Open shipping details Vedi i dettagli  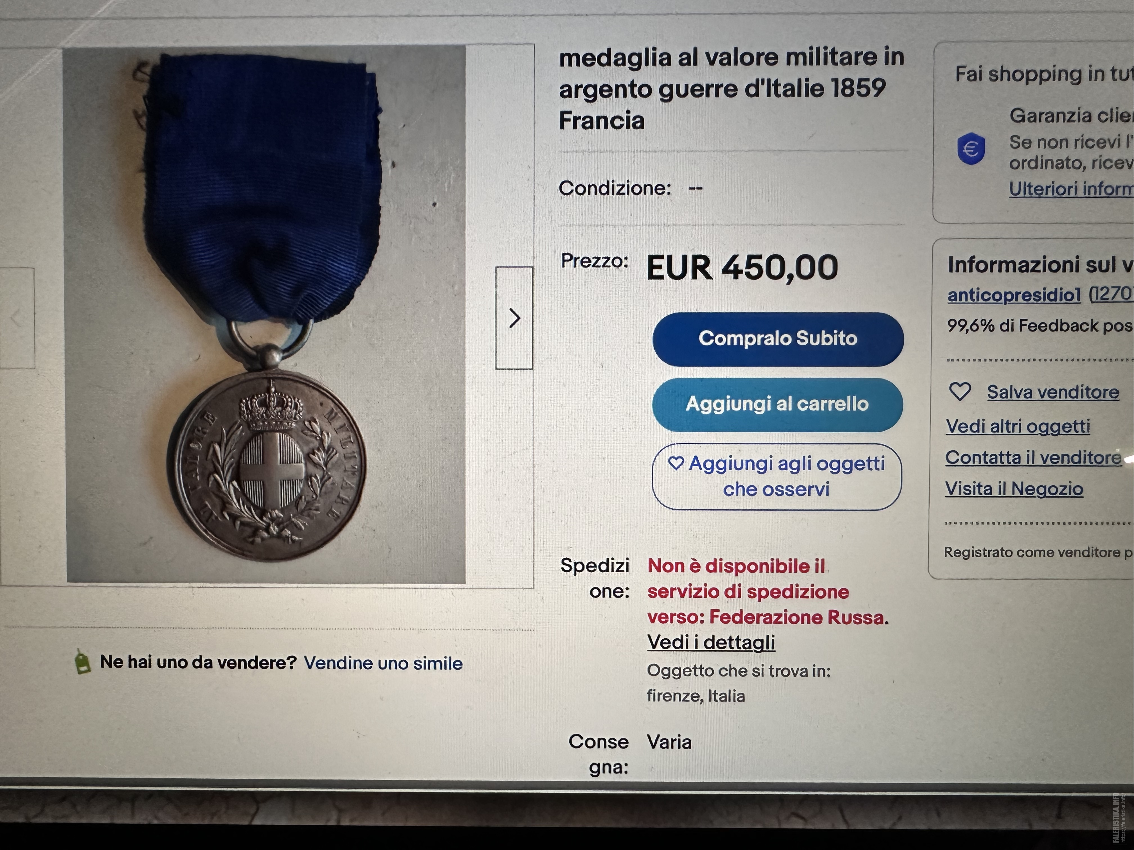click(711, 642)
